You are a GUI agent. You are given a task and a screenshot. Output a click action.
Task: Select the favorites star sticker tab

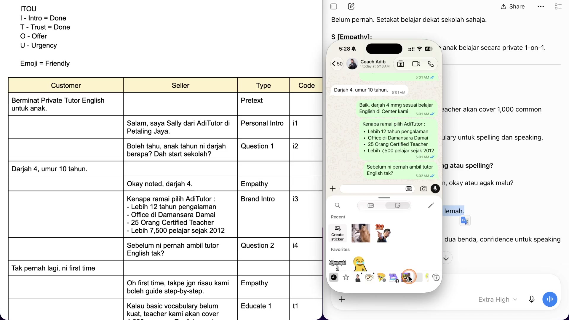pos(346,278)
